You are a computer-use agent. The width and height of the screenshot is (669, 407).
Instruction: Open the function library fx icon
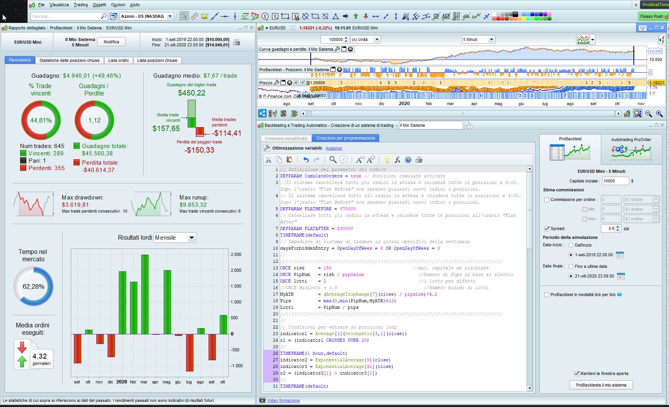coord(397,160)
